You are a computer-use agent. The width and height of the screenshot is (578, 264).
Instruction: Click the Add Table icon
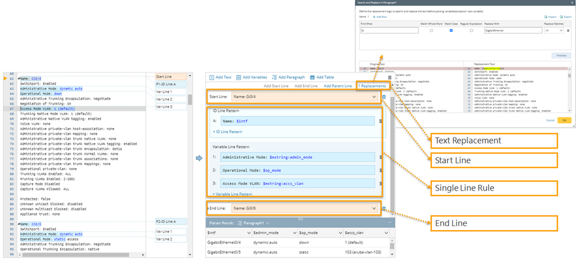312,77
